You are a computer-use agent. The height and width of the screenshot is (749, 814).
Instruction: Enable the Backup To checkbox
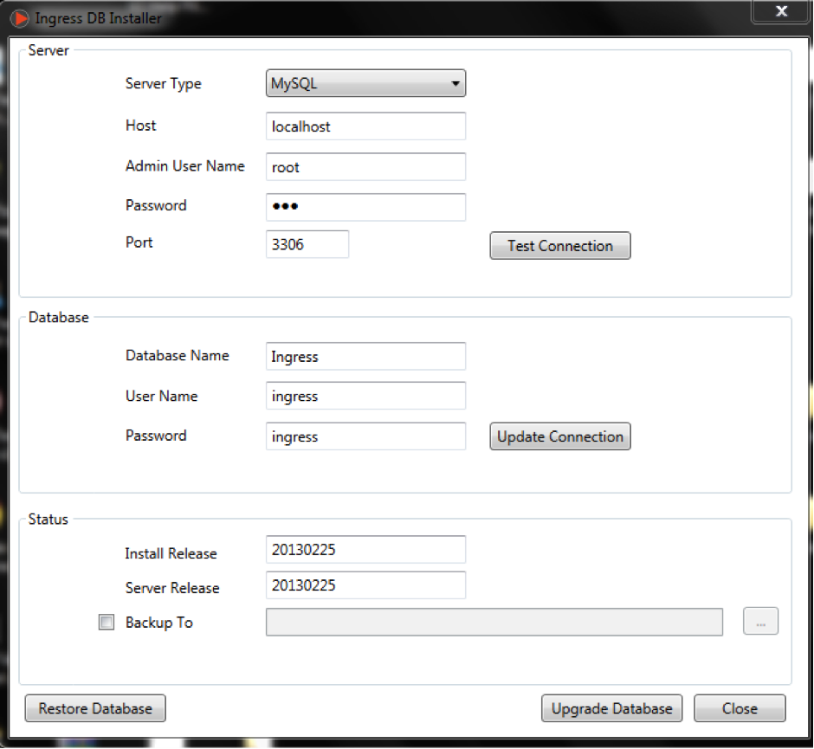[x=106, y=621]
